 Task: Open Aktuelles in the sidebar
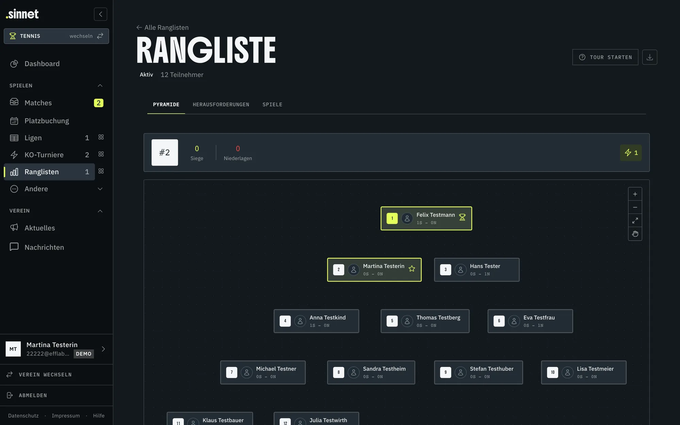tap(56, 228)
